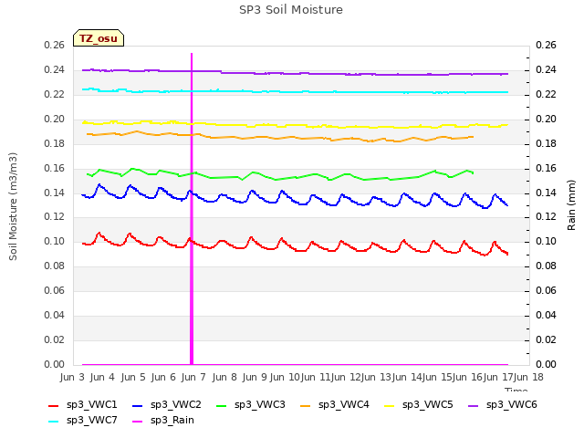Click the Jun 10 x-axis tick label
The height and width of the screenshot is (438, 584).
285,377
